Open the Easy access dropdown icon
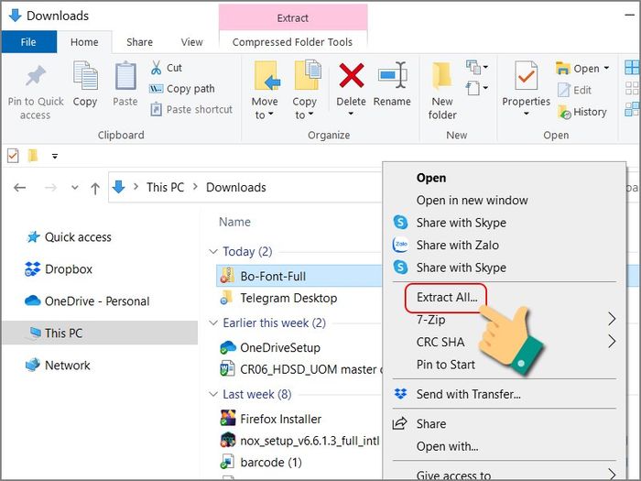The width and height of the screenshot is (641, 481). coord(477,88)
